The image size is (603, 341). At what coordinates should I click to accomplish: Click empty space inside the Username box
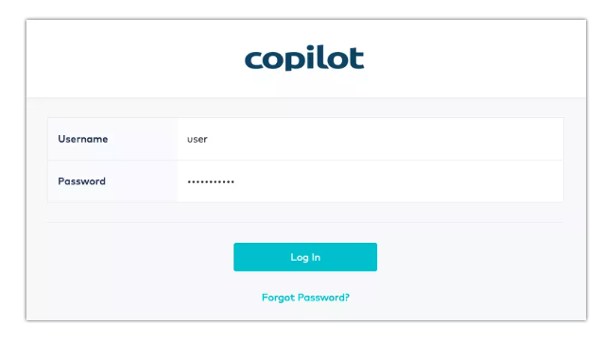pyautogui.click(x=385, y=139)
